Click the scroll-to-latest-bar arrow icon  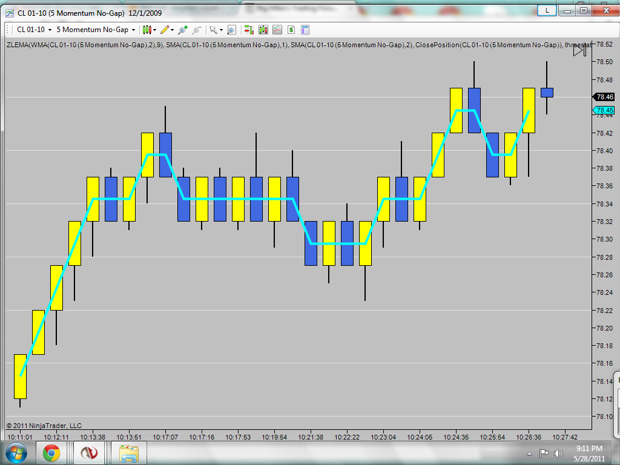[579, 50]
